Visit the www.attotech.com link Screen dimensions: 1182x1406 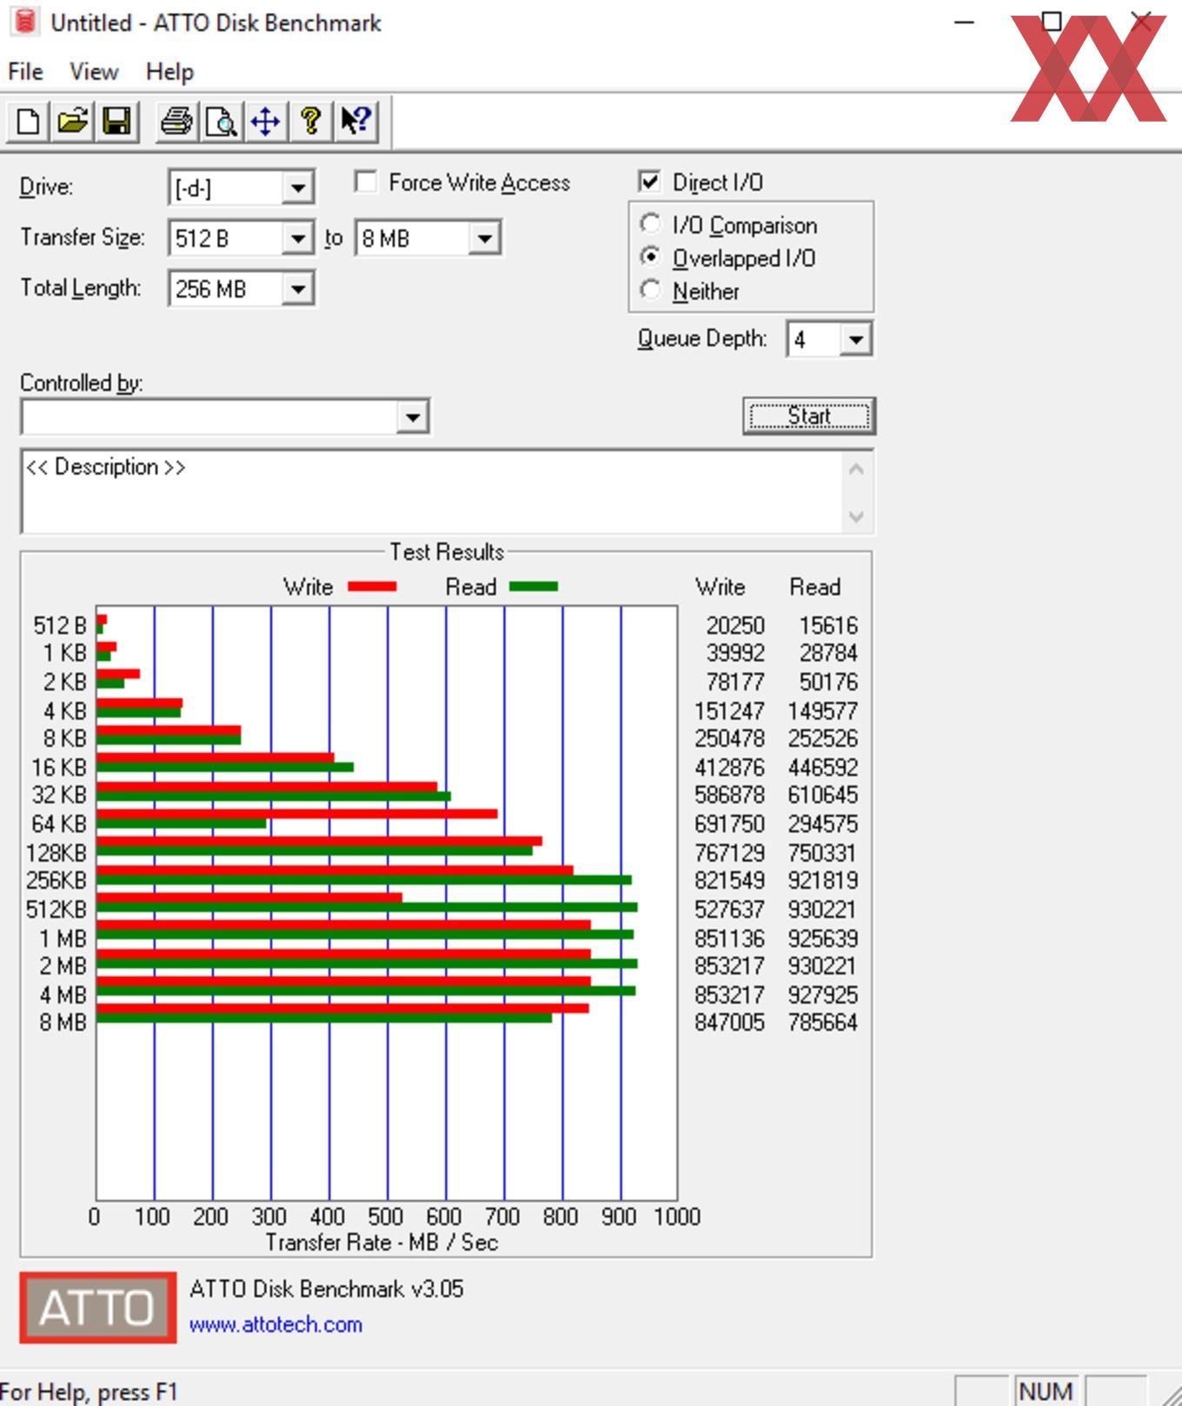tap(276, 1324)
